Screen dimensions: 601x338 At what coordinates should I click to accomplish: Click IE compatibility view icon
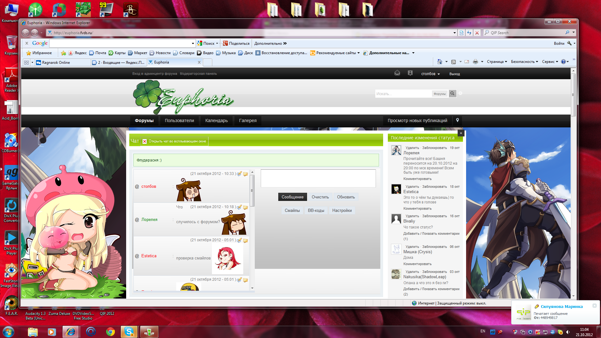tap(461, 33)
